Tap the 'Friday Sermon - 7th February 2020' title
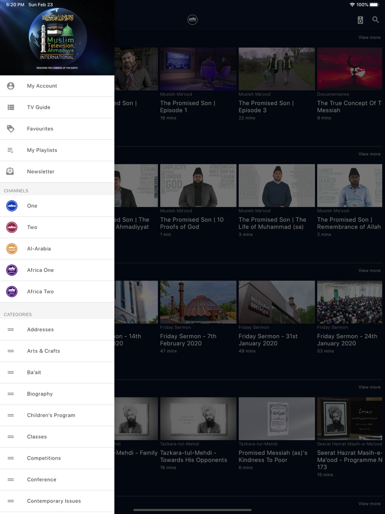The width and height of the screenshot is (385, 514). 188,340
